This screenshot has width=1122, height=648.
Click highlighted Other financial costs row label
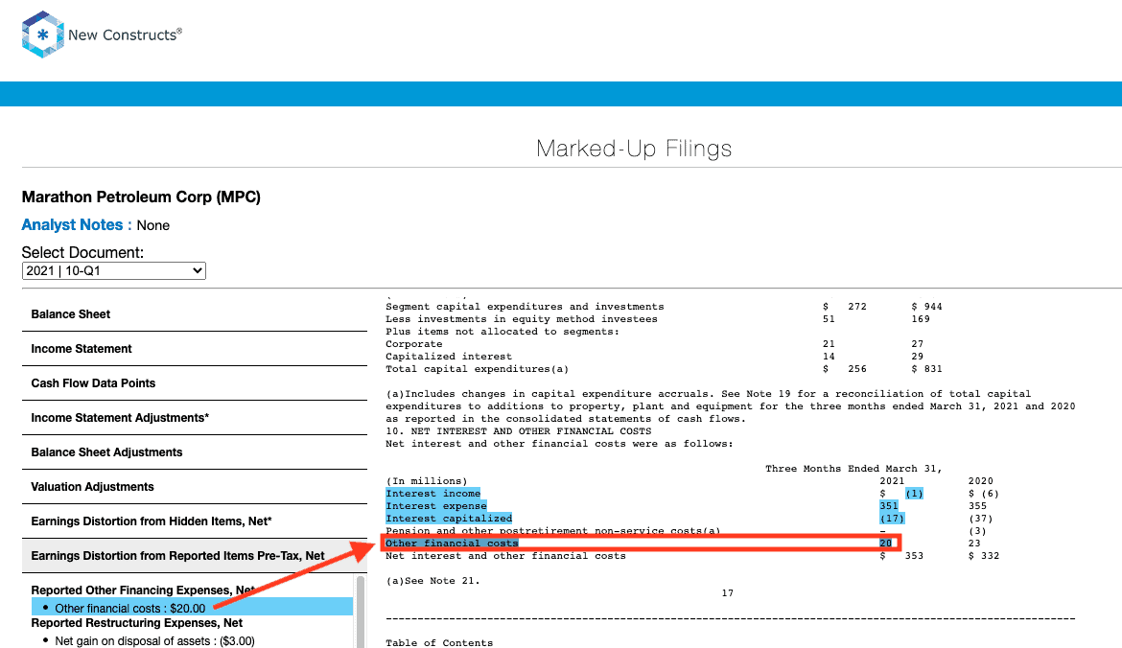pyautogui.click(x=452, y=544)
